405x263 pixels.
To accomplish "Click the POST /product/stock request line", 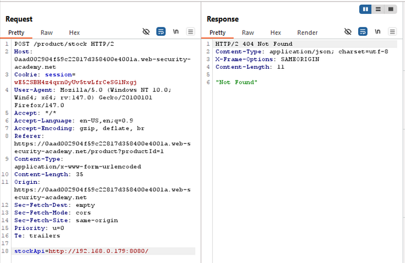I will 64,44.
